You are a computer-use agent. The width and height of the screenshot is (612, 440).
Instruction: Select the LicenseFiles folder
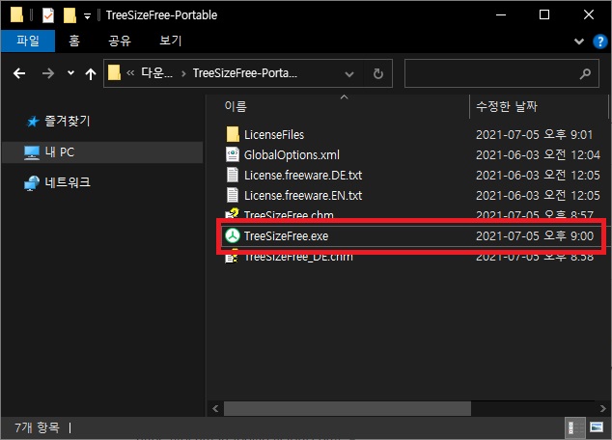pyautogui.click(x=274, y=134)
